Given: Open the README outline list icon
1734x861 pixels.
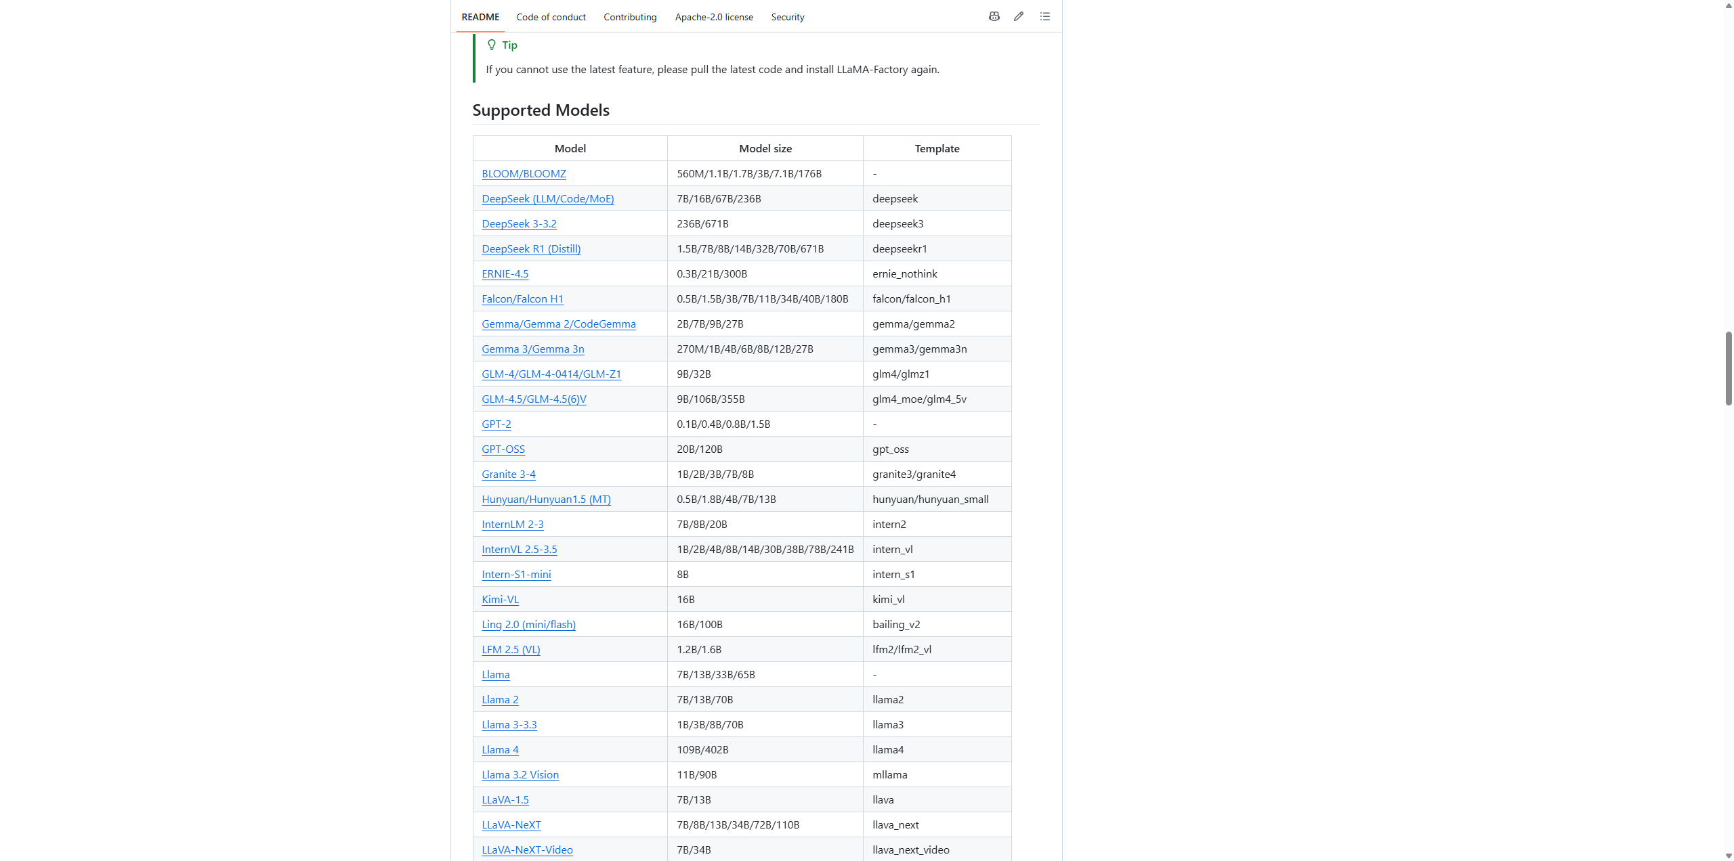Looking at the screenshot, I should pyautogui.click(x=1045, y=16).
